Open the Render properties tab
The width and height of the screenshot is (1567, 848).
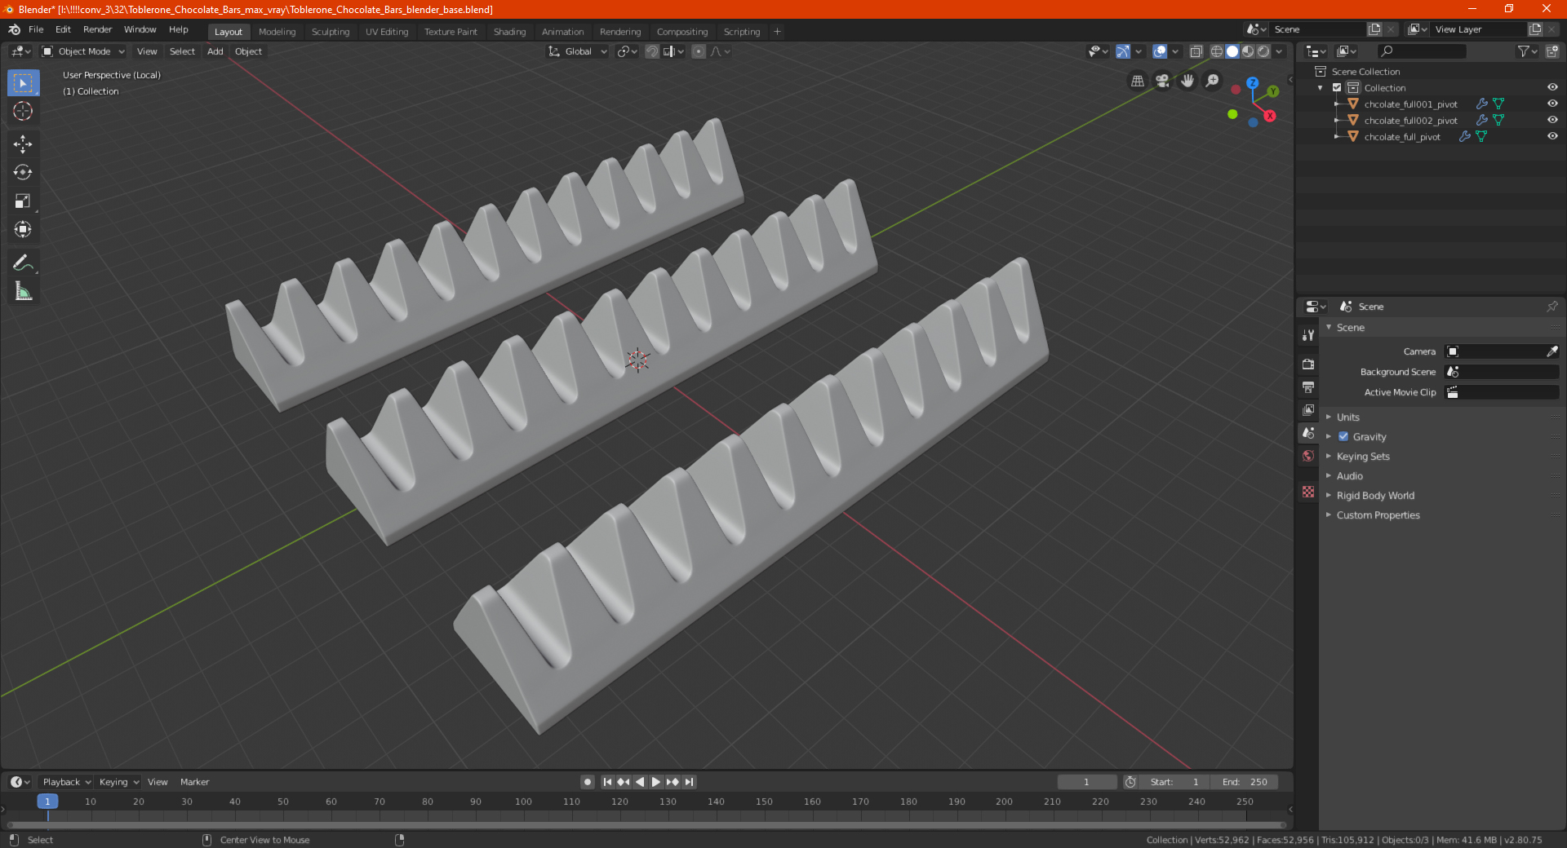pos(1308,364)
